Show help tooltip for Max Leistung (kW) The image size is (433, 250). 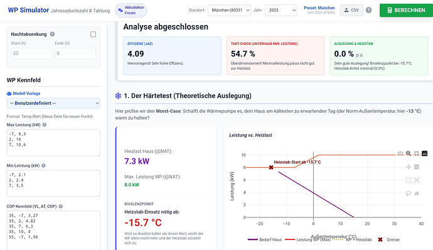coord(45,125)
